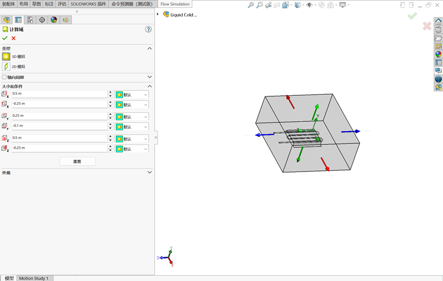This screenshot has width=443, height=281.
Task: Click the stepper arrows for Z min value
Action: point(111,149)
